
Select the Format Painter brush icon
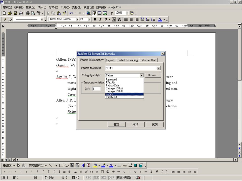pos(64,13)
